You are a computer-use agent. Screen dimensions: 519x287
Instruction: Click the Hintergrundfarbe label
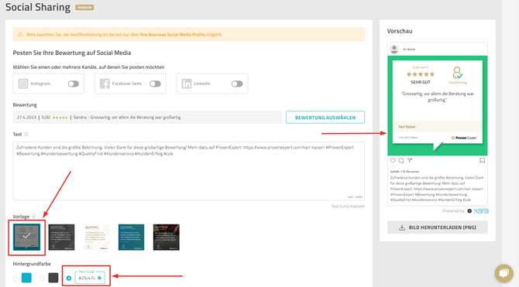pos(32,264)
